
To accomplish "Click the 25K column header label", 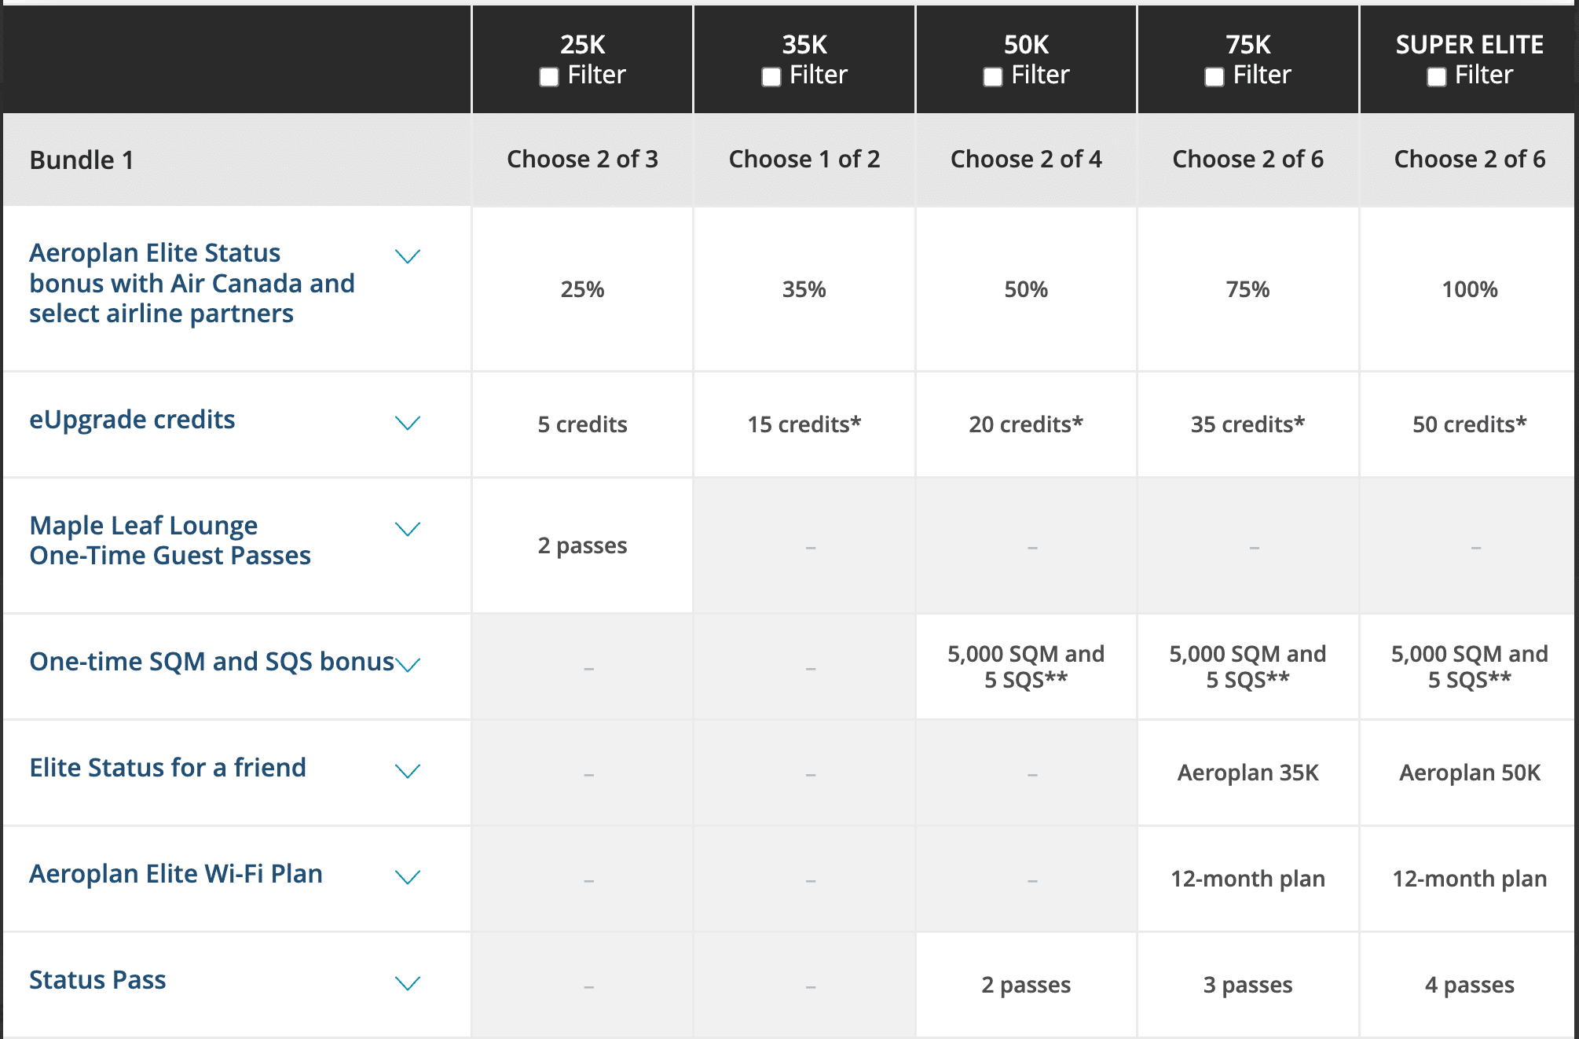I will 582,45.
